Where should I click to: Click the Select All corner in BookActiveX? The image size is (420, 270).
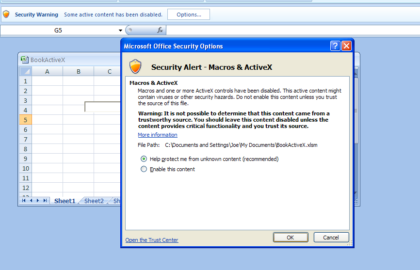[26, 71]
